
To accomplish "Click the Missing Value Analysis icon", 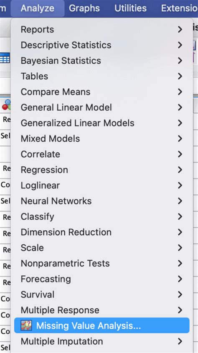I will [x=26, y=325].
